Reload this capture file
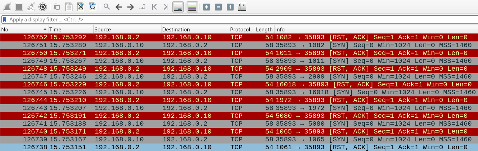Screen dimensions: 478x151 click(93, 6)
